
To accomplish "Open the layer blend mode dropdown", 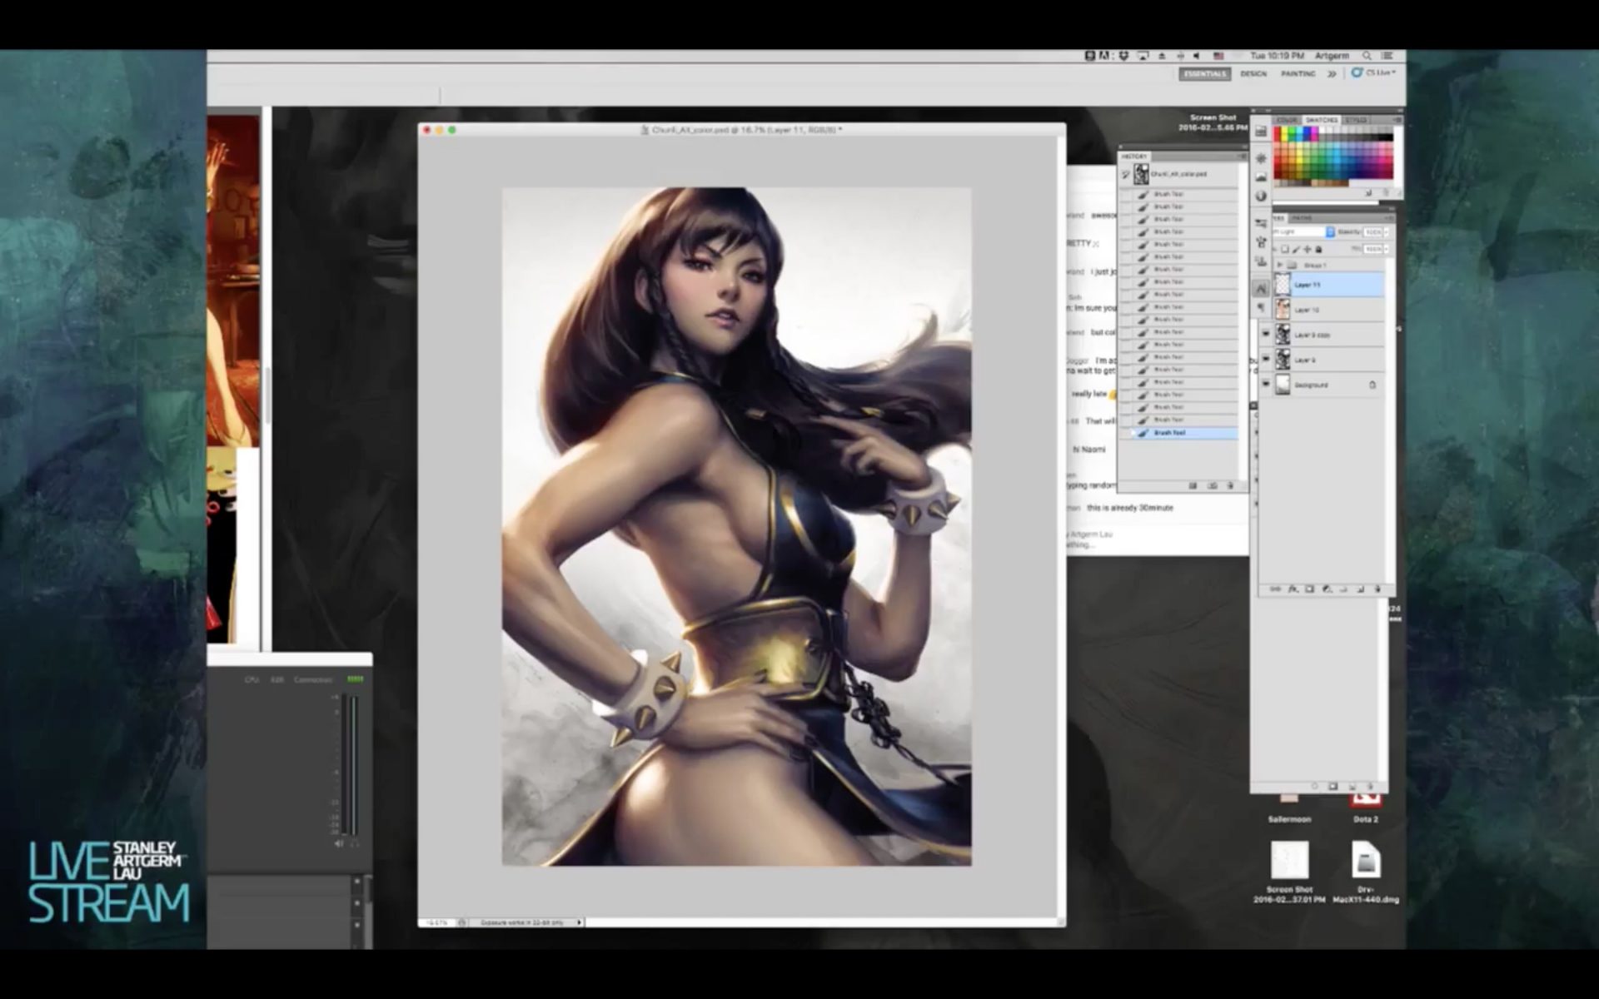I will coord(1303,232).
